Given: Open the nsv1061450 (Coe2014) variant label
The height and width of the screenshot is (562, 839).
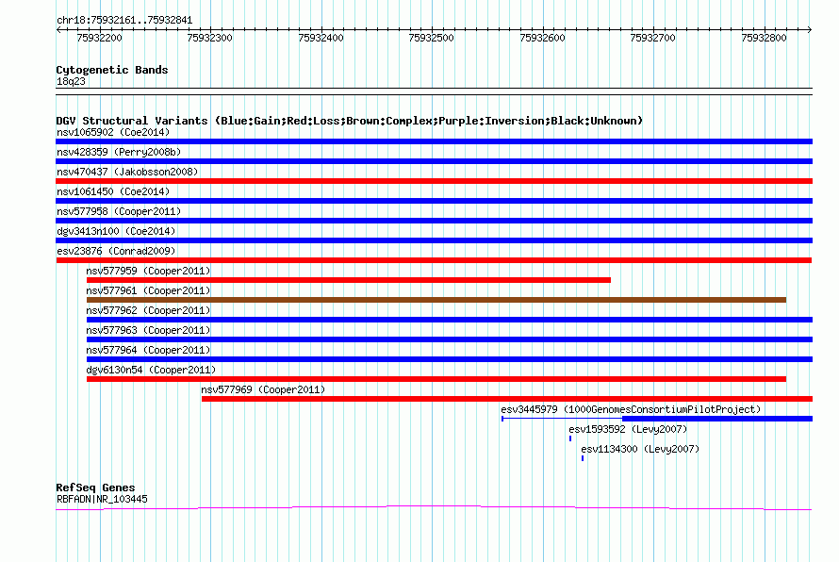Looking at the screenshot, I should (x=113, y=191).
